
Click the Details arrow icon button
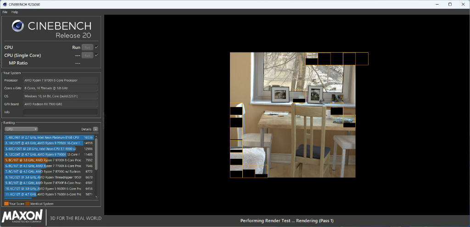point(95,130)
